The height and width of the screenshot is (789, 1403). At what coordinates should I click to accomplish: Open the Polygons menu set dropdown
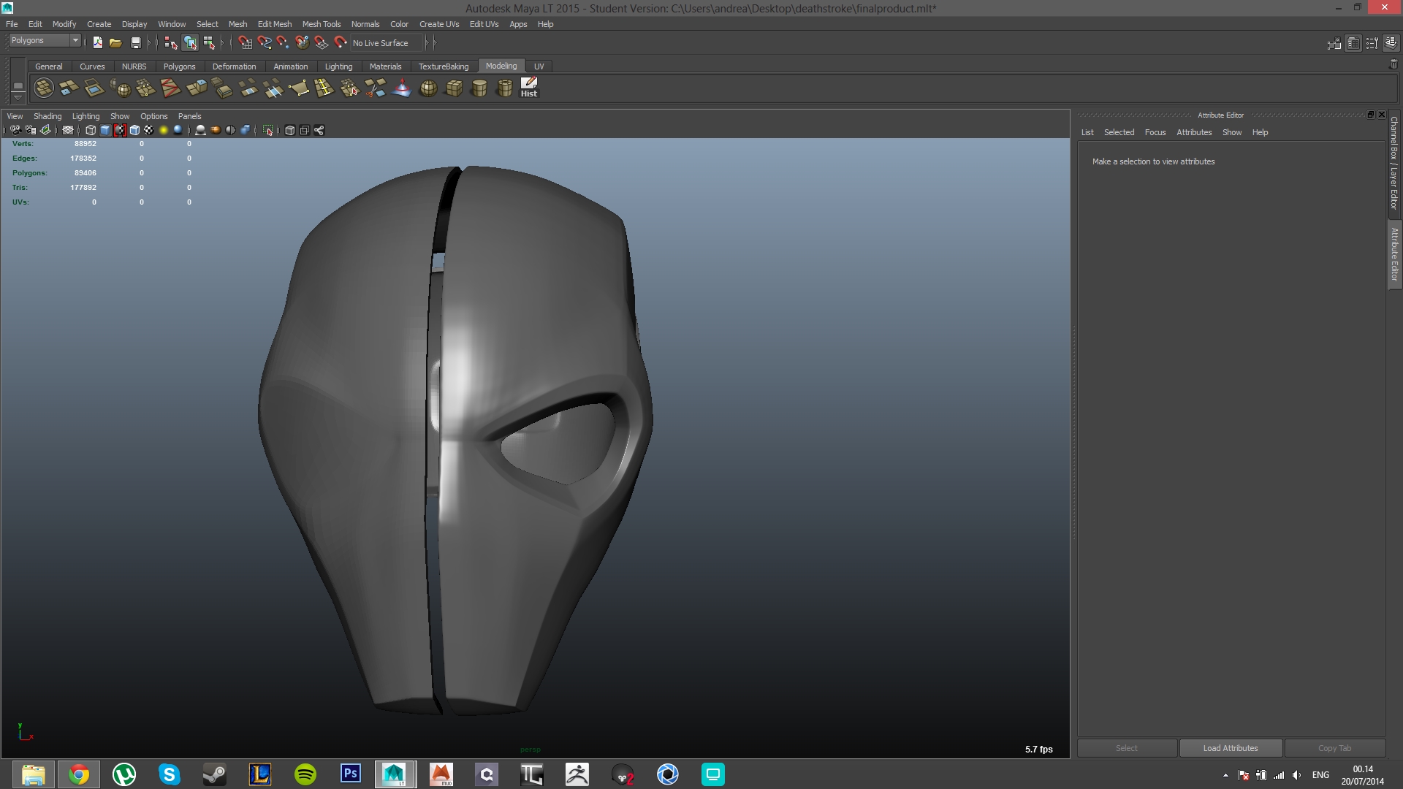coord(44,41)
